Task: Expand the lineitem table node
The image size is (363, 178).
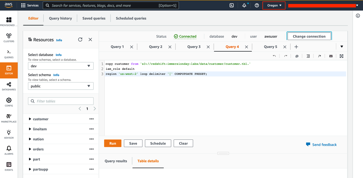Action: 30,129
